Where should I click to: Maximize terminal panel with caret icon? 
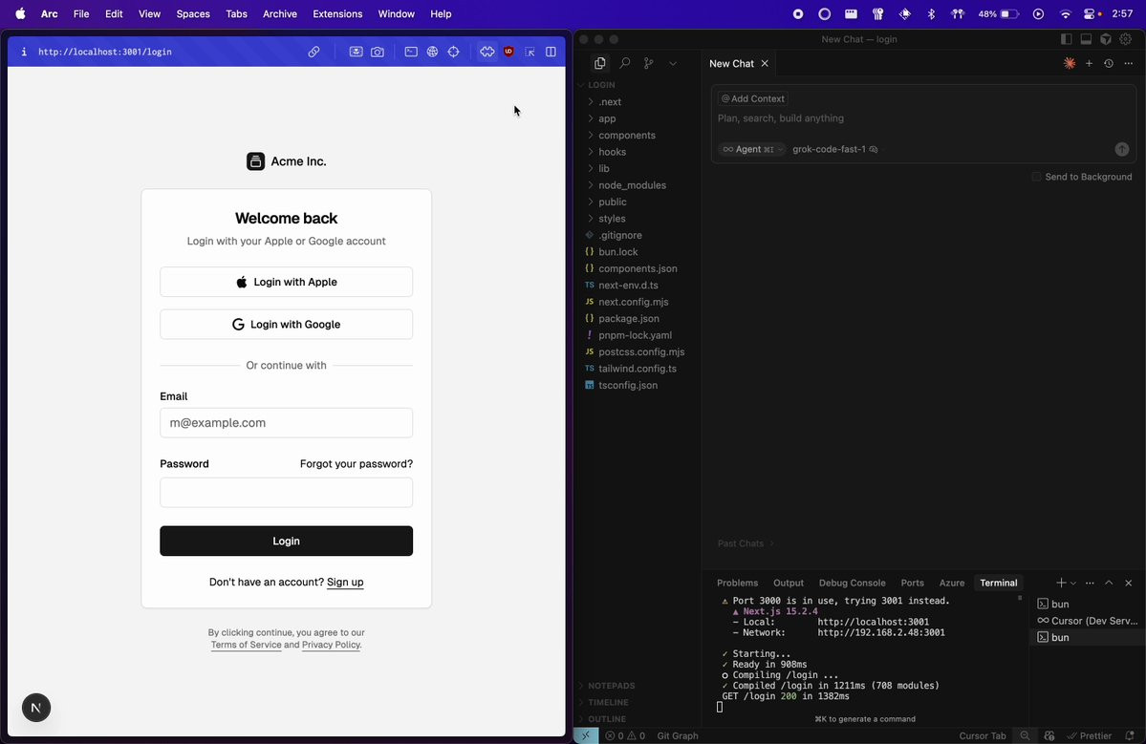click(x=1109, y=583)
